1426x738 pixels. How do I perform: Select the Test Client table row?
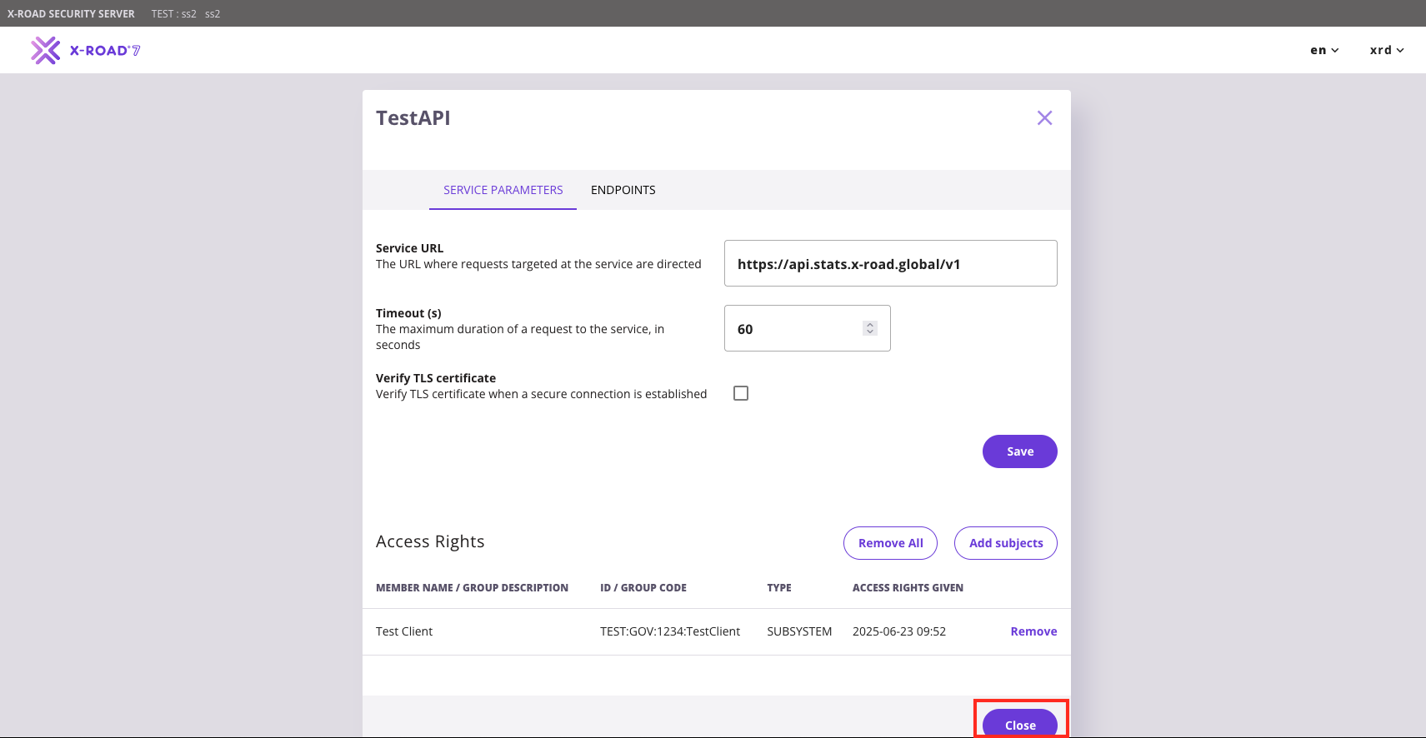click(x=717, y=631)
